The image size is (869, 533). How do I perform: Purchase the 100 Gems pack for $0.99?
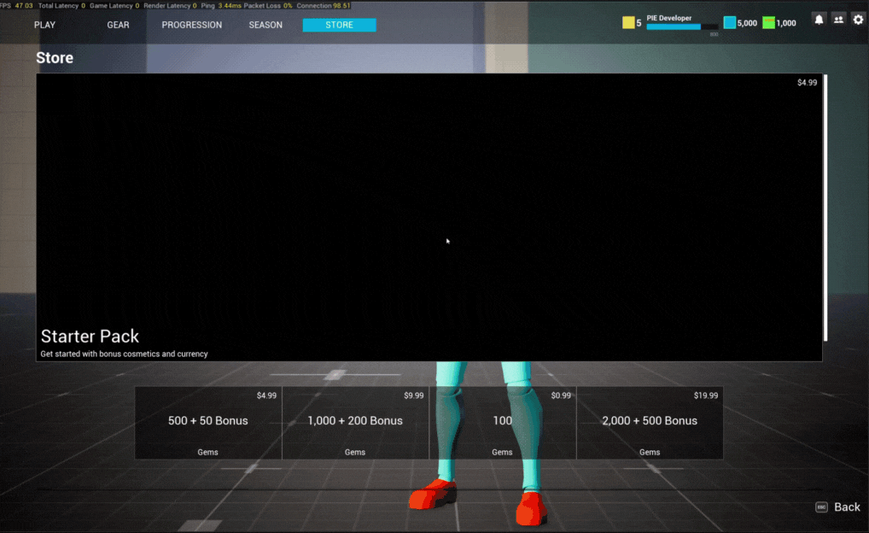[503, 421]
